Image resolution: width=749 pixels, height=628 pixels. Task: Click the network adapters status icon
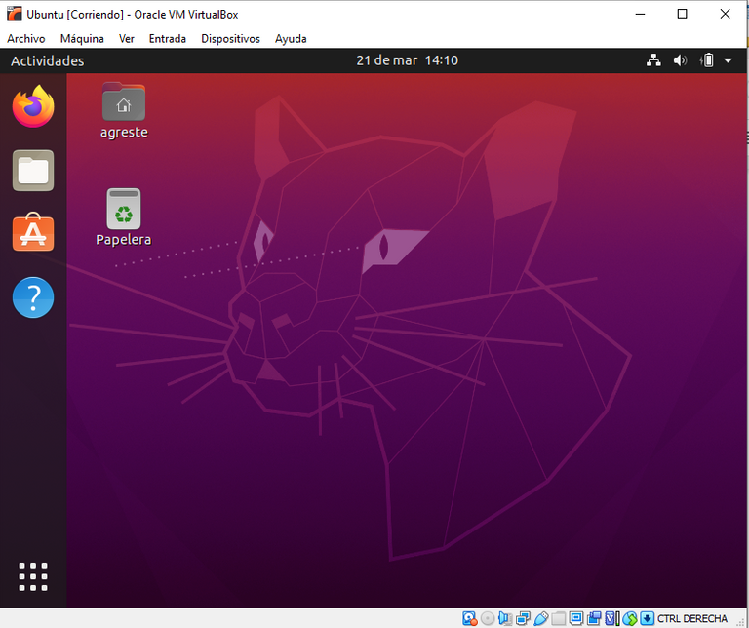[523, 619]
